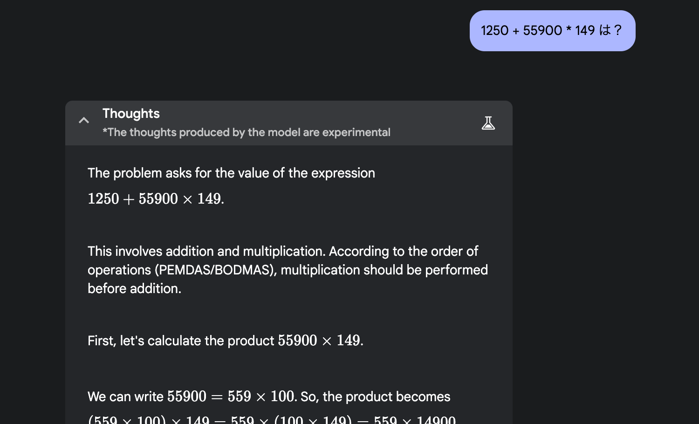Click the "Thoughts" header title
This screenshot has height=424, width=699.
(131, 114)
